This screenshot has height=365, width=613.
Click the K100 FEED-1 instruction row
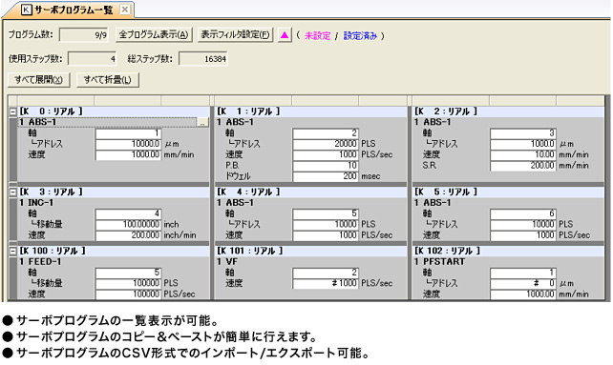[114, 261]
